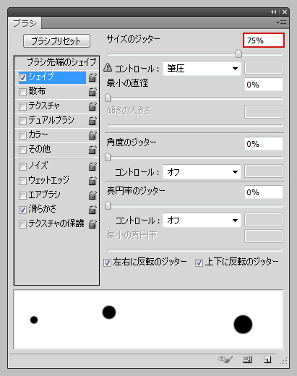Click the lock icon beside テクスチャ
297x376 pixels.
pyautogui.click(x=92, y=106)
